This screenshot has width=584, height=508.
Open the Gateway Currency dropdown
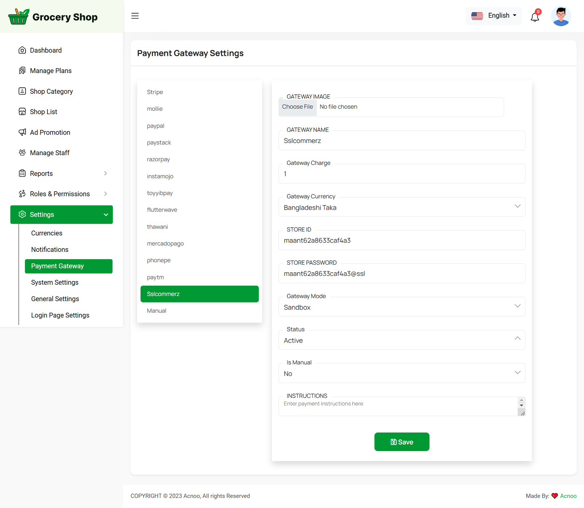coord(401,207)
